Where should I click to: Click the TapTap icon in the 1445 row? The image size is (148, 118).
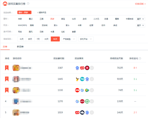pos(82,79)
